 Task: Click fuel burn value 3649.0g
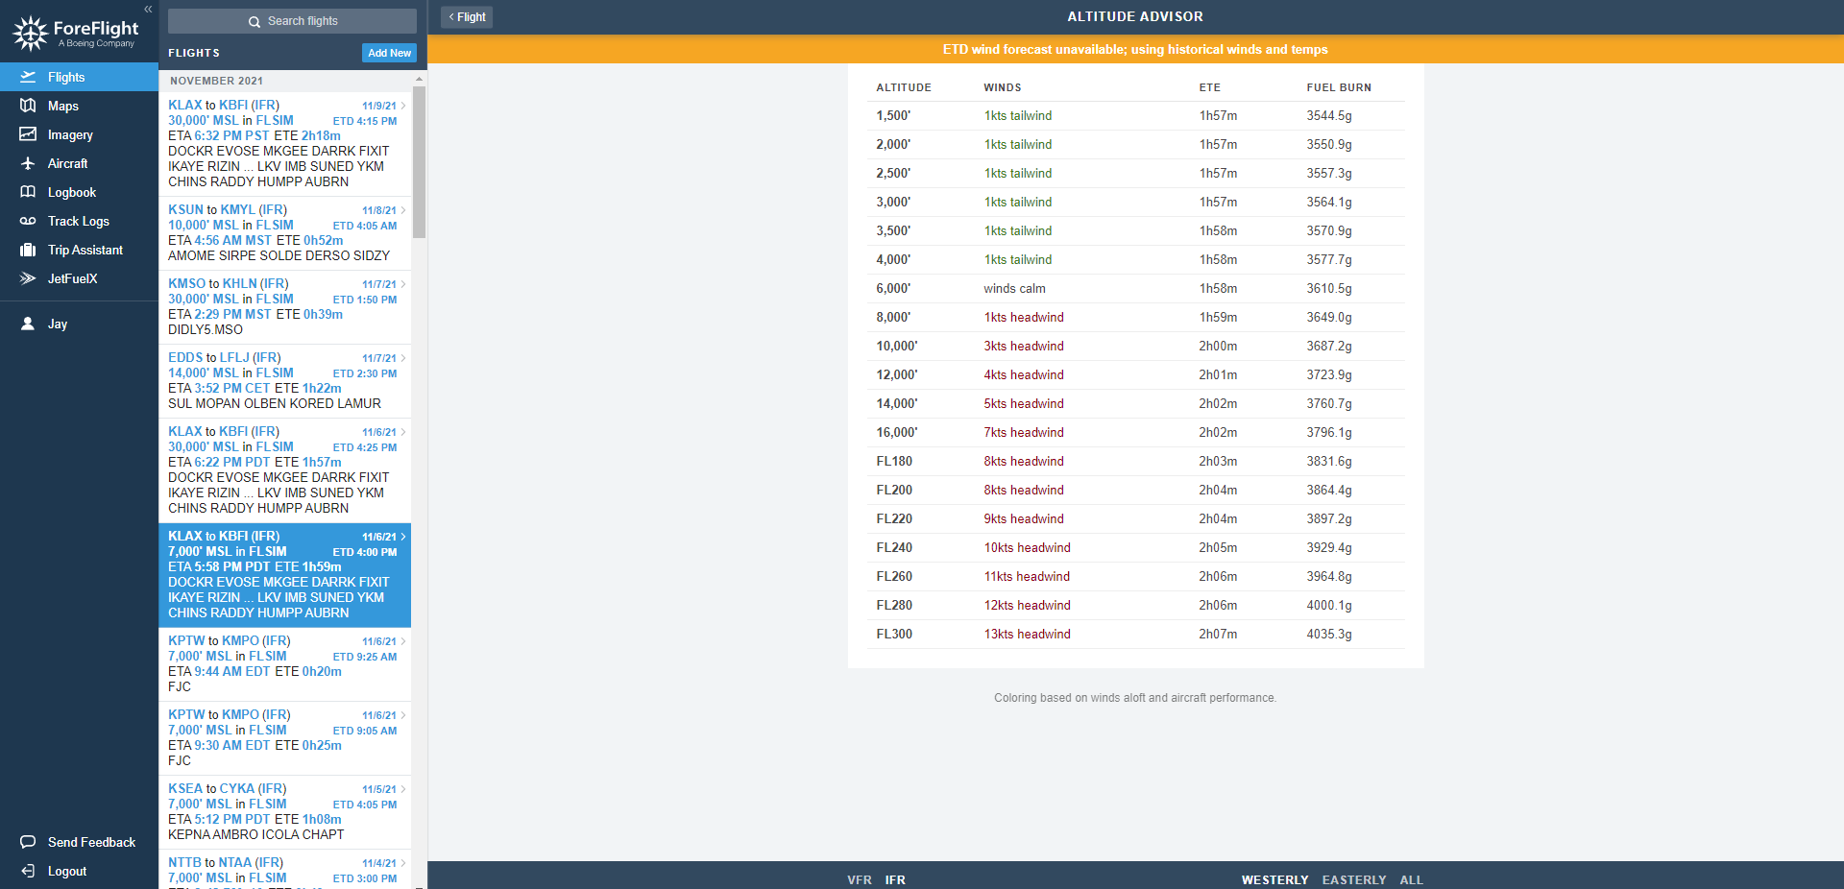click(1328, 318)
